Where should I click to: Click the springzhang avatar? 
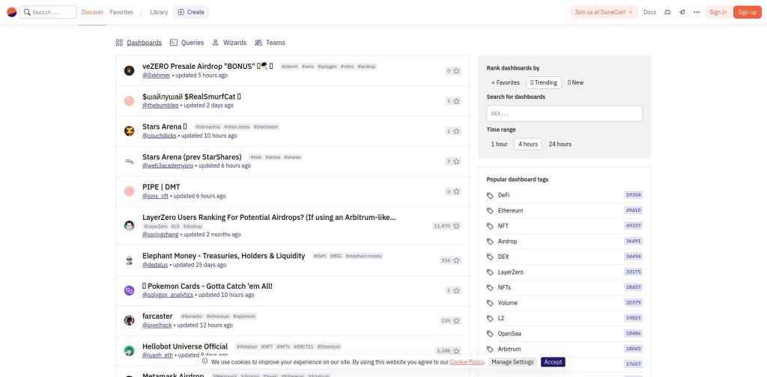(x=129, y=226)
